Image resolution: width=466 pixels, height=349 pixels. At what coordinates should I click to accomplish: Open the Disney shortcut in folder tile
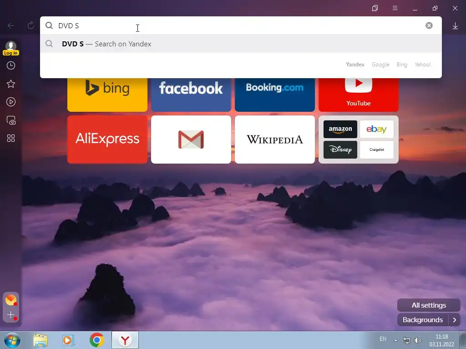pyautogui.click(x=340, y=150)
